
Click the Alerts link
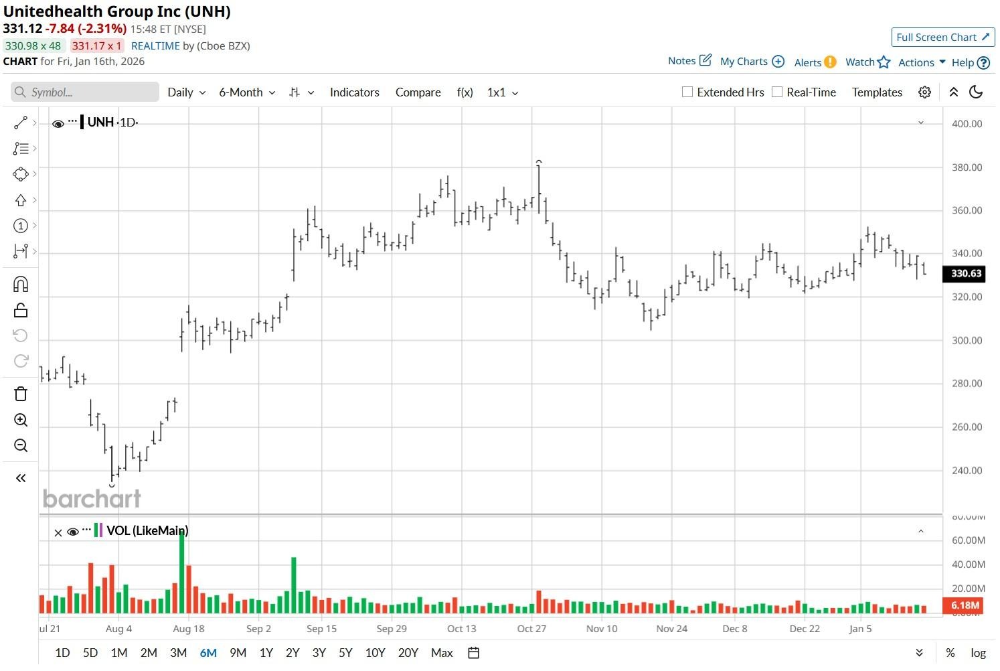point(807,62)
